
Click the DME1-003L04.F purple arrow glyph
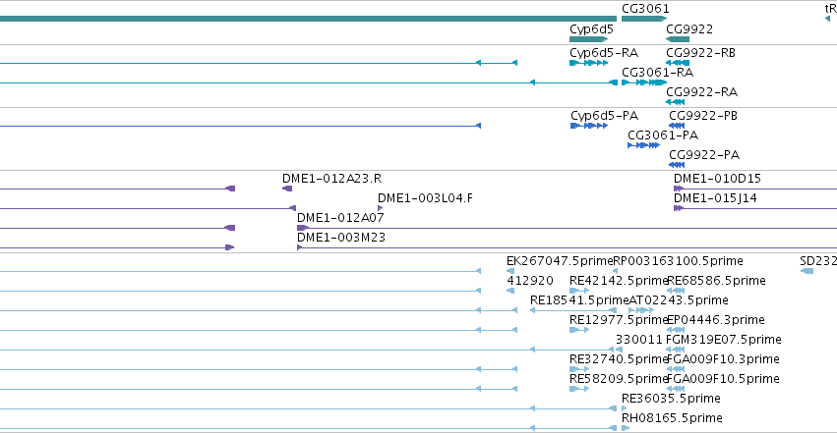click(380, 208)
